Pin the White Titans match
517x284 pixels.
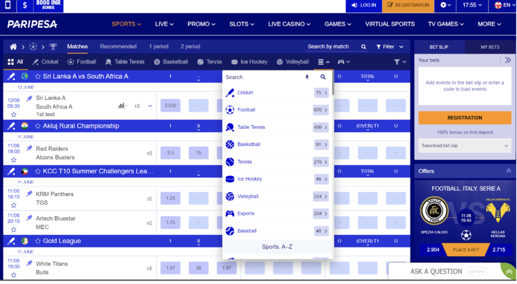tap(29, 263)
